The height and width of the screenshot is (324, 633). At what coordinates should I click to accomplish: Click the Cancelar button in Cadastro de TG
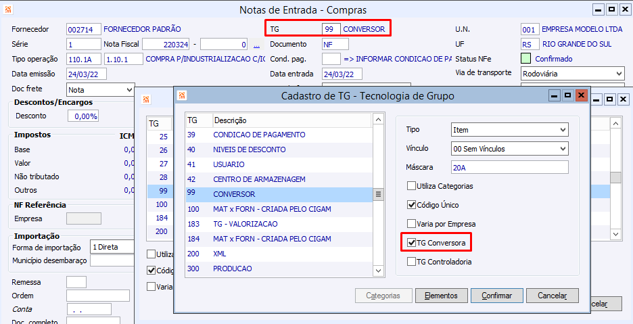553,296
